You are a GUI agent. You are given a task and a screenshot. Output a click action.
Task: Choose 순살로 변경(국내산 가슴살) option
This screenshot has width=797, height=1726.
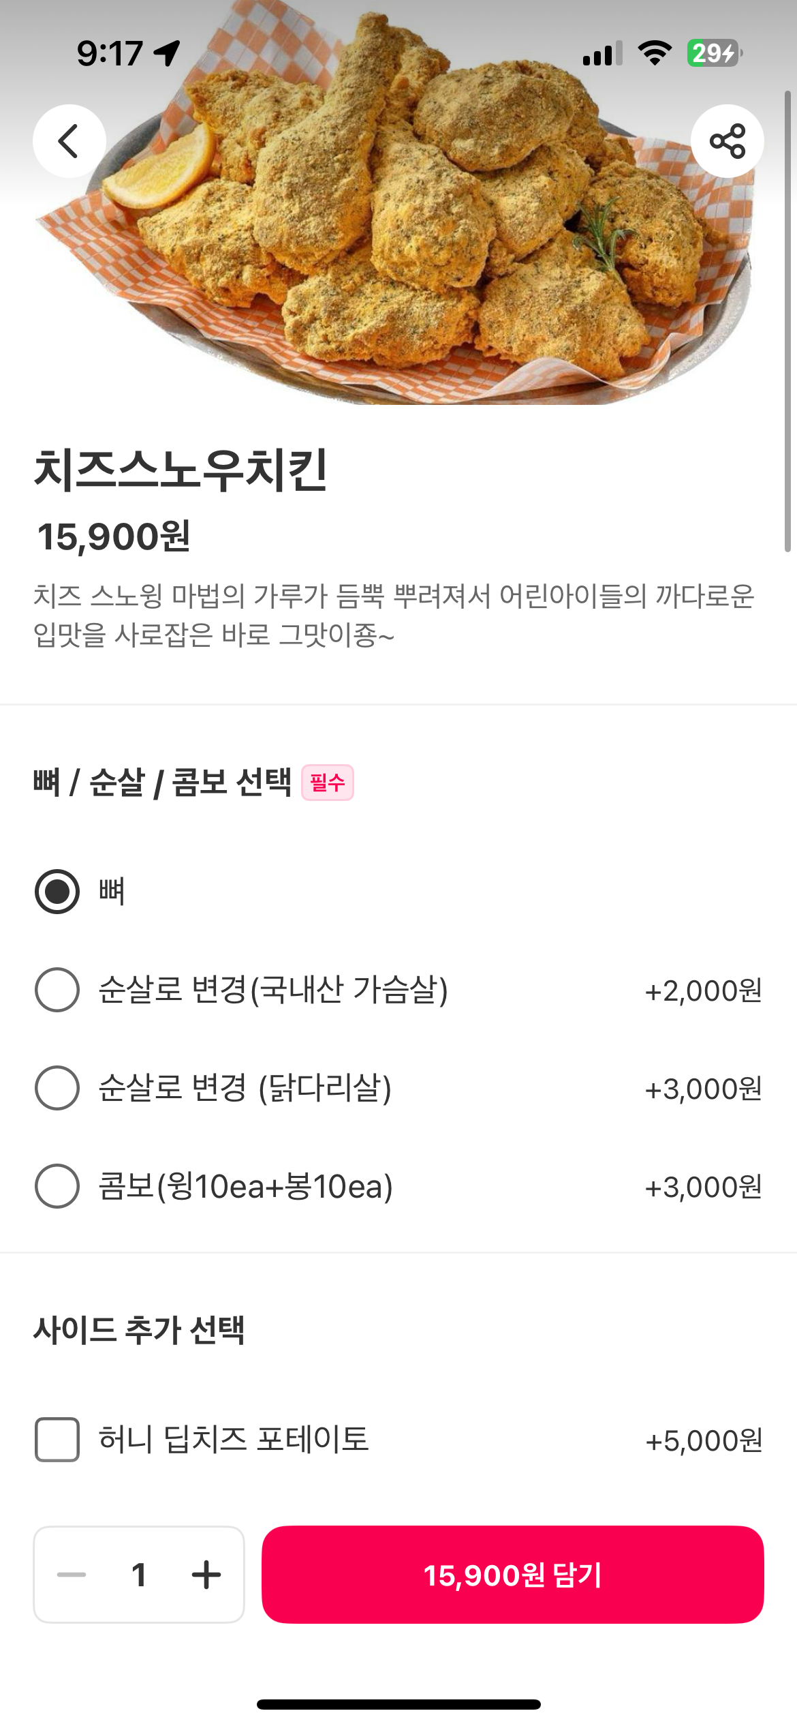coord(57,990)
